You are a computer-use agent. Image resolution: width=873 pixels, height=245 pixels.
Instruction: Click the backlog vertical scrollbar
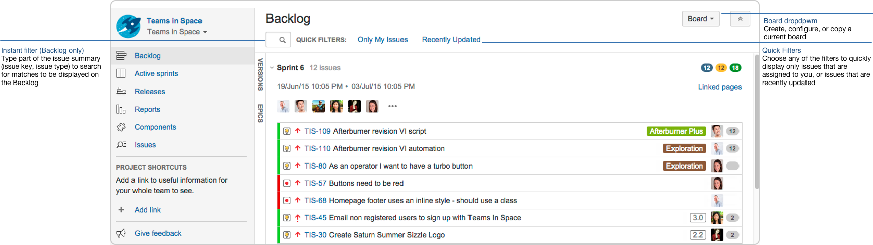757,121
